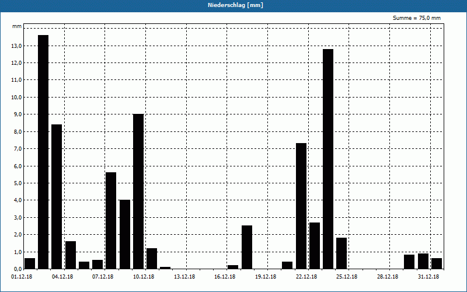The width and height of the screenshot is (467, 292).
Task: Click the 22.12.18 date label
Action: (x=306, y=277)
